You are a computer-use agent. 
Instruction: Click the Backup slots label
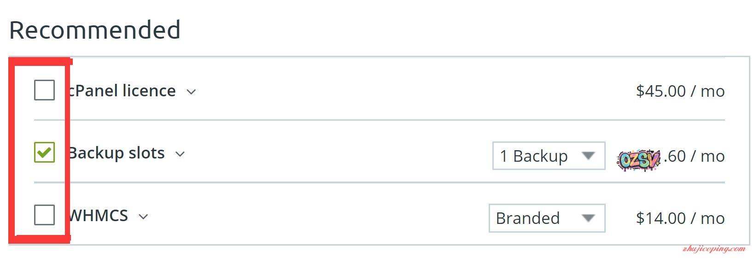tap(117, 153)
